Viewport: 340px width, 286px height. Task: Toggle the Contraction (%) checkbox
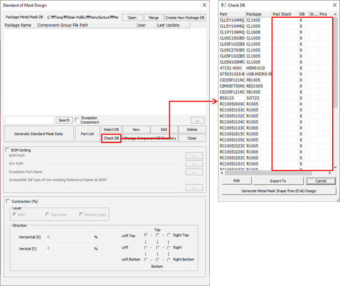(x=7, y=201)
